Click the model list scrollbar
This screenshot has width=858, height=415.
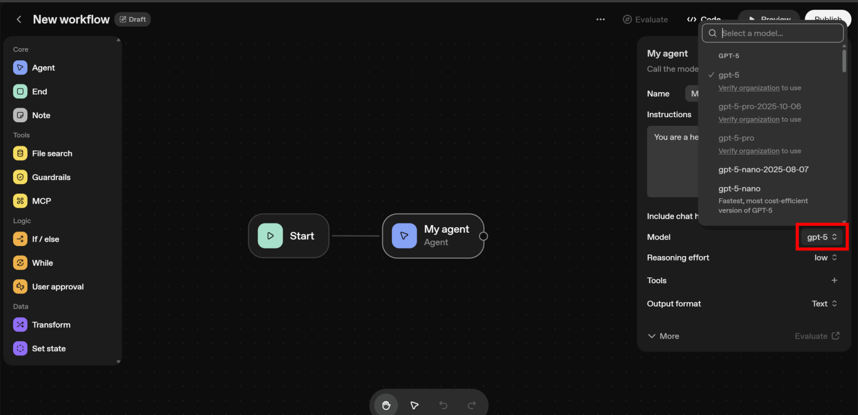[x=844, y=61]
